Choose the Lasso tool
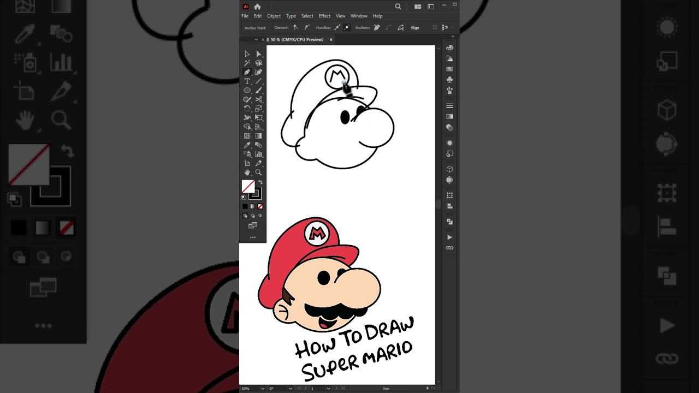The width and height of the screenshot is (699, 393). click(x=258, y=63)
